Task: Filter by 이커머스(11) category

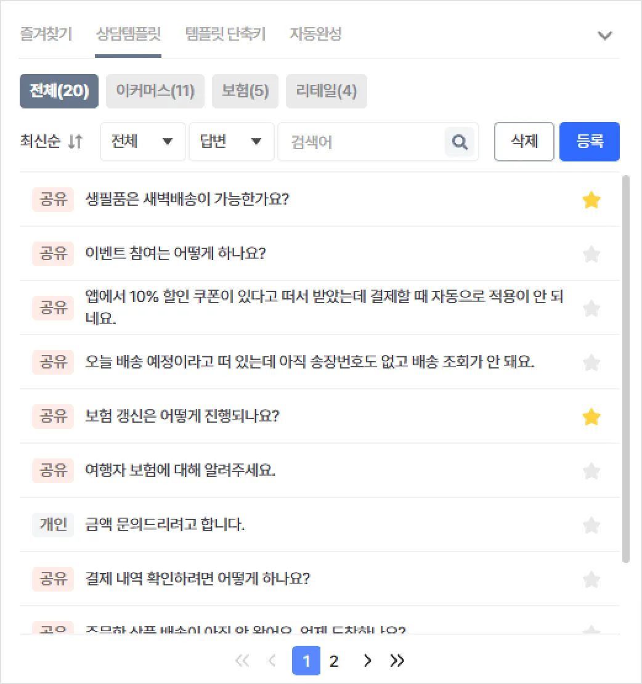Action: 155,91
